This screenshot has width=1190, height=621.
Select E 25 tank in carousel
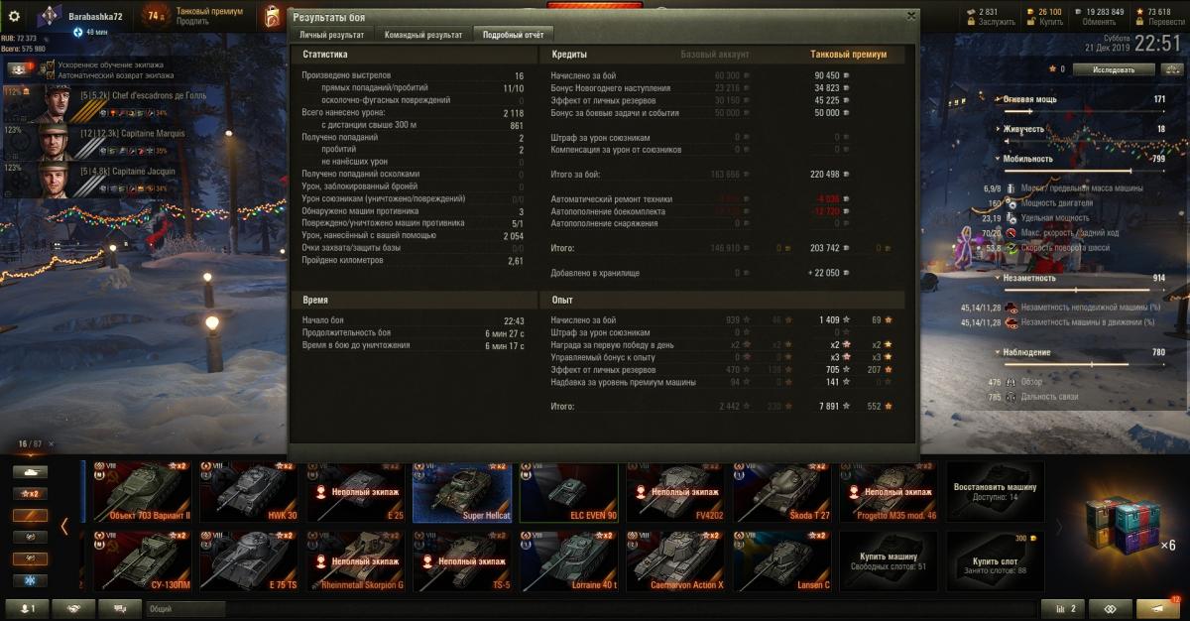(x=356, y=492)
